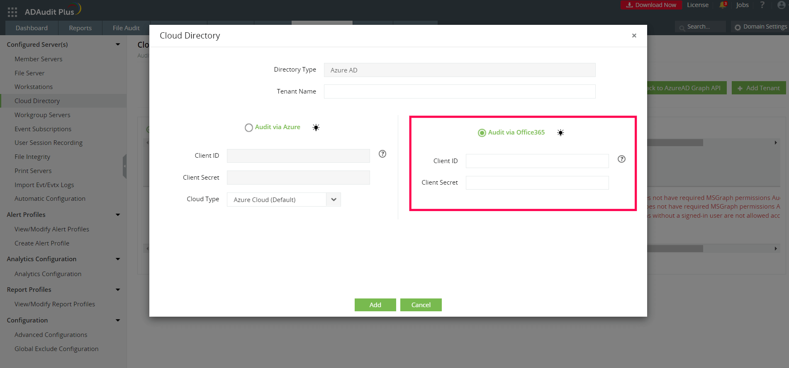Open the user account avatar icon
Viewport: 789px width, 368px height.
(782, 5)
